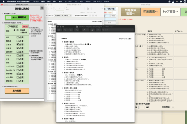Click the share icon in PDF preview toolbar
The width and height of the screenshot is (187, 124).
tap(77, 30)
